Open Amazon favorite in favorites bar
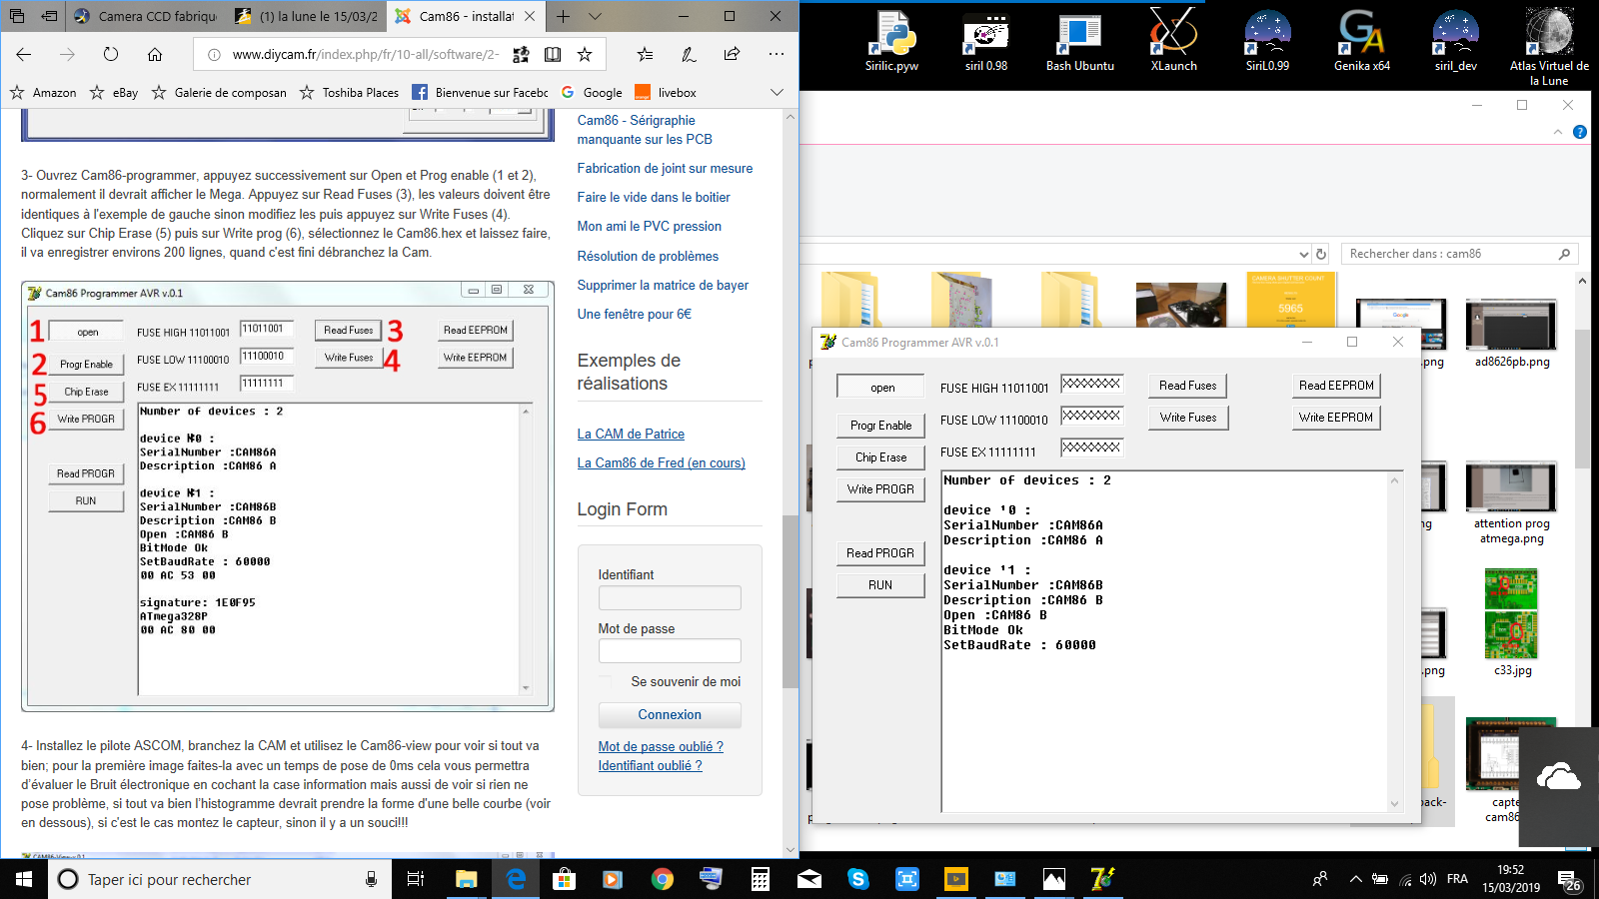 [43, 92]
